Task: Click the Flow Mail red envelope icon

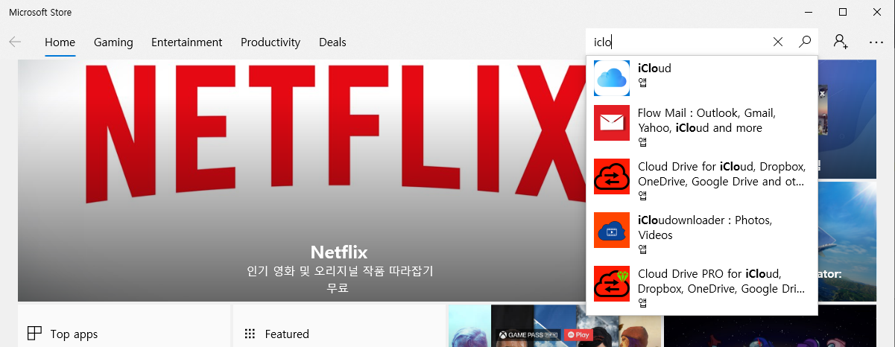Action: click(612, 123)
